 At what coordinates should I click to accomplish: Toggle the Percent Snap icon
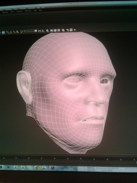pos(14,32)
